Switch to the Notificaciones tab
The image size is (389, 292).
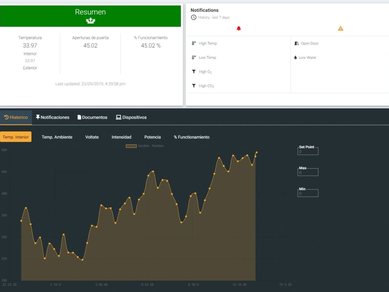(53, 117)
